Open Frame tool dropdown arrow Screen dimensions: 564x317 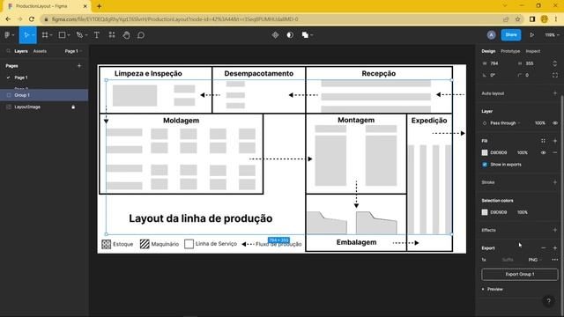[51, 35]
